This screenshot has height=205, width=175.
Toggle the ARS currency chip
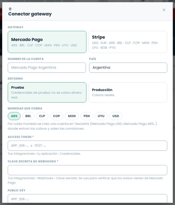point(14,116)
